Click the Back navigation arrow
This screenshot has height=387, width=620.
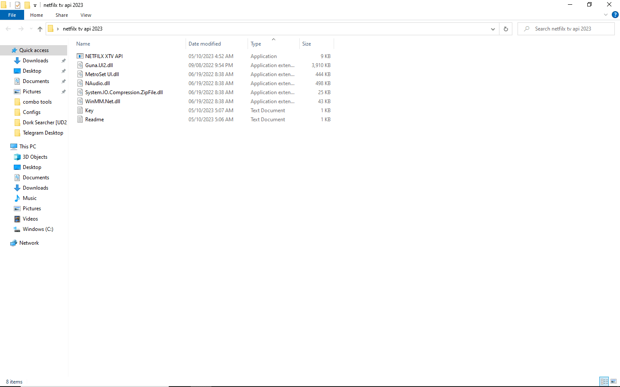(8, 29)
